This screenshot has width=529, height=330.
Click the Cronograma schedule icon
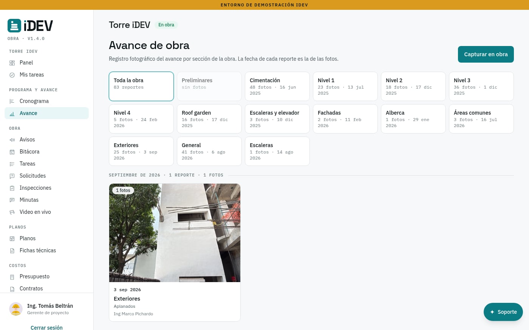point(12,101)
